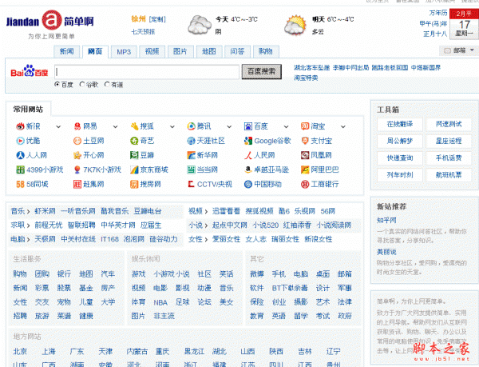Switch to the MP3 search tab
479x367 pixels.
(124, 52)
